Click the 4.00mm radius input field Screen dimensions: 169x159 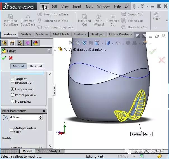tap(24, 117)
